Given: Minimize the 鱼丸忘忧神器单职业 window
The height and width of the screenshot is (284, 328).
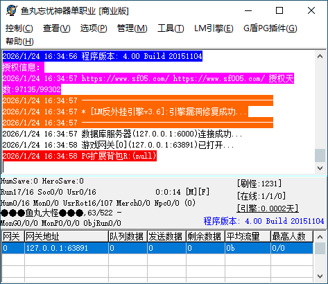Looking at the screenshot, I should (248, 10).
